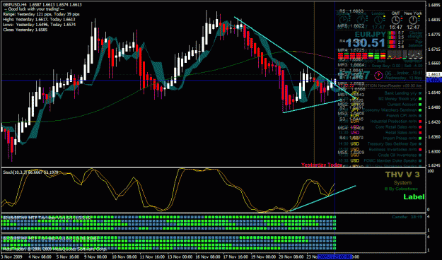The height and width of the screenshot is (260, 442).
Task: Click the 'Close: Yesterday 1.6585' line
Action: pos(25,30)
